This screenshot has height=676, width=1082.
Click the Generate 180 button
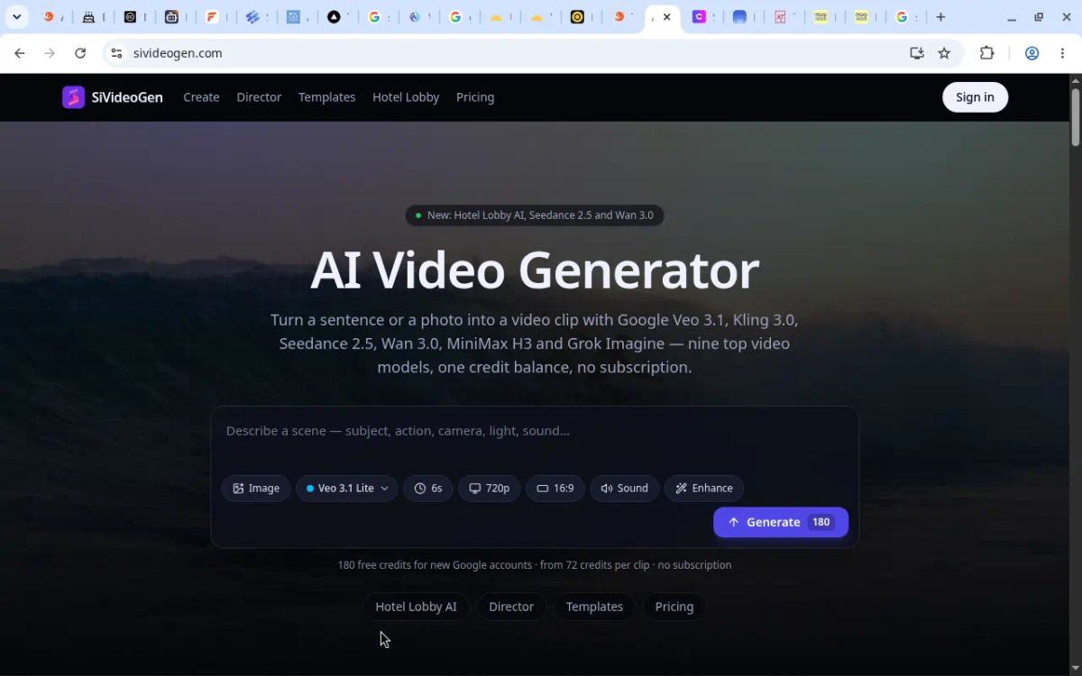coord(781,522)
